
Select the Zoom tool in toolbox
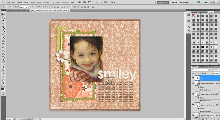(3, 83)
